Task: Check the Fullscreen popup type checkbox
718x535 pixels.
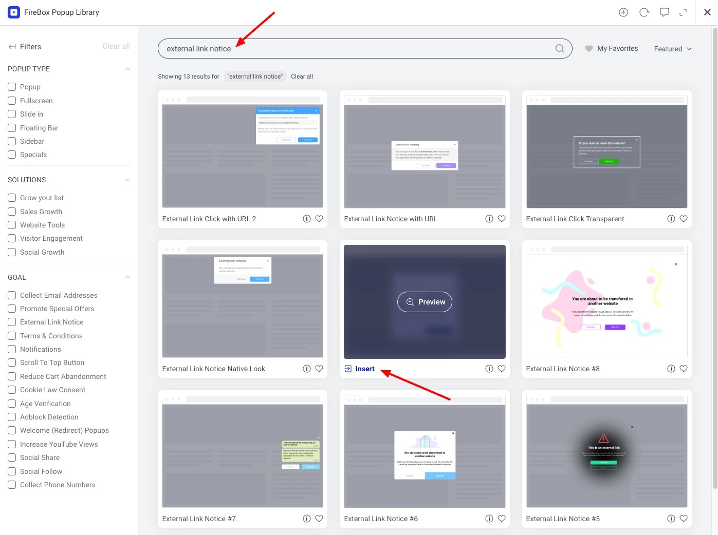Action: point(11,100)
